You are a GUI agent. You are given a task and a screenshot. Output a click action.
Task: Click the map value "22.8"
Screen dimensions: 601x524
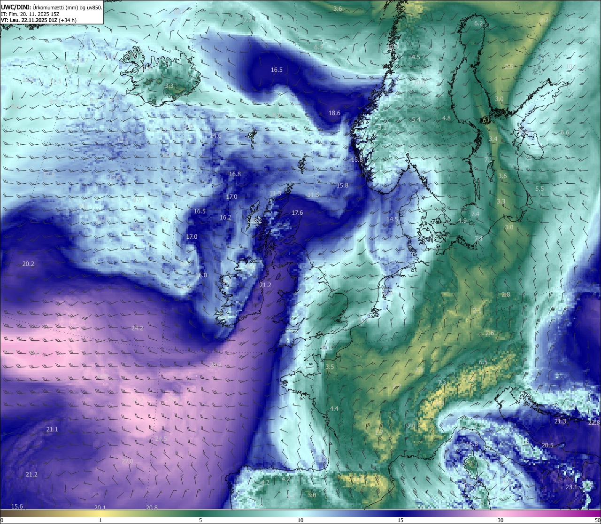pos(594,423)
